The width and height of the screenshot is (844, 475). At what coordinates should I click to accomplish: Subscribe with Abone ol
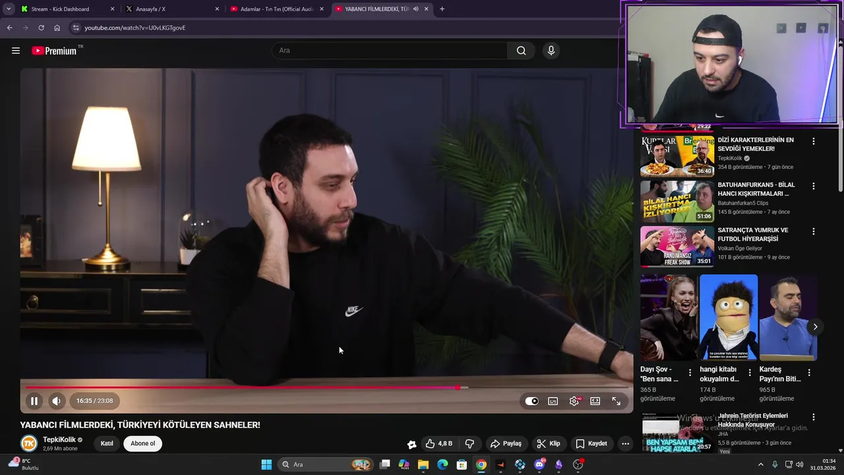pos(142,443)
